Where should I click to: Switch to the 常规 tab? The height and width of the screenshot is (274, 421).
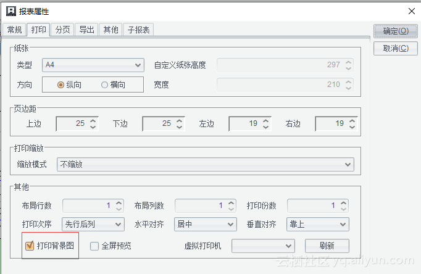click(14, 30)
